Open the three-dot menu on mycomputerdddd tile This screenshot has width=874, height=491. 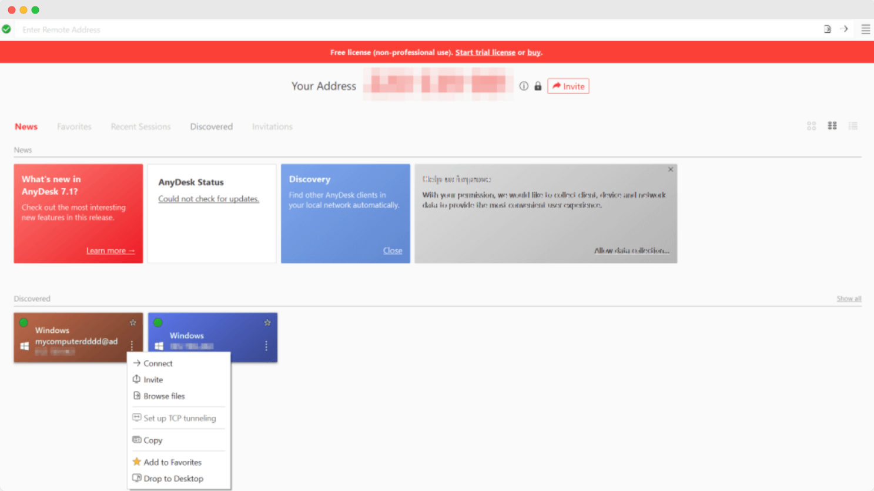coord(132,346)
